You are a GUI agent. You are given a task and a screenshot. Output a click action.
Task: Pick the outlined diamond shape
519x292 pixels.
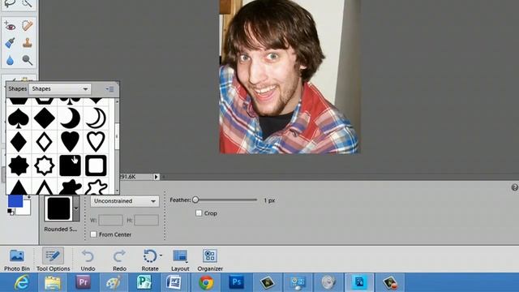pos(44,142)
